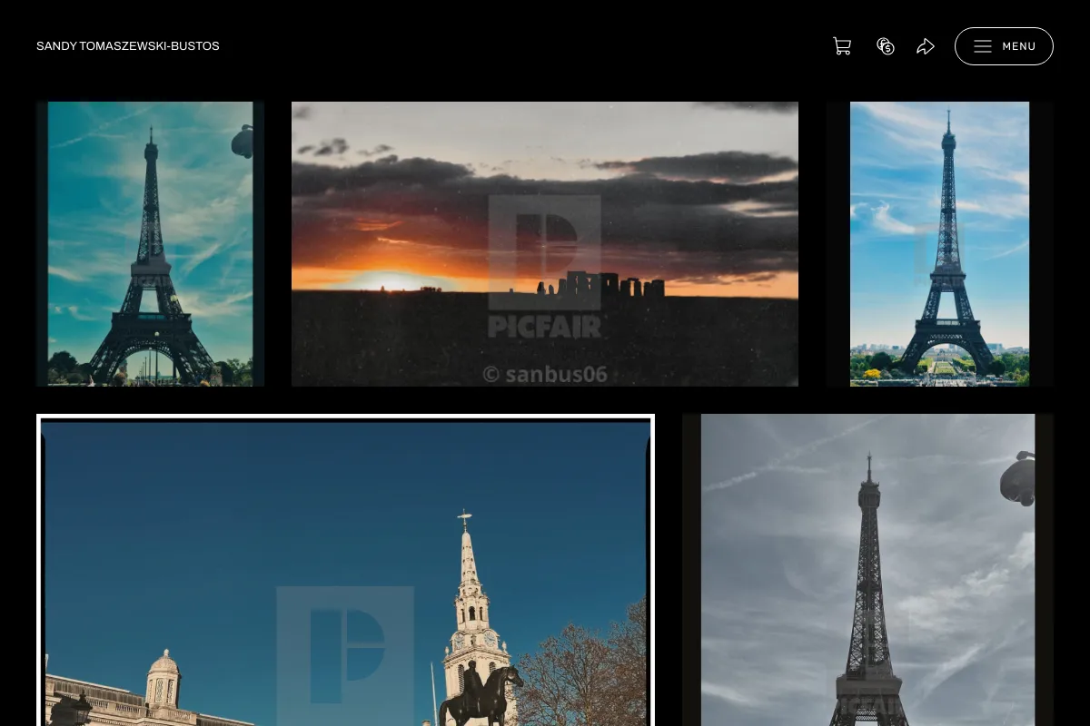Viewport: 1090px width, 726px height.
Task: Click the share arrow icon
Action: point(926,46)
